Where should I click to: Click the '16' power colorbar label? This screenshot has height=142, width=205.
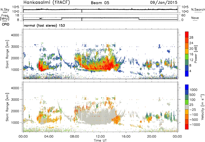click(191, 54)
